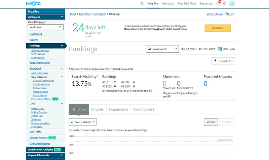Viewport: 269px width, 160px height.
Task: Collapse the Site Crawl section arrow
Action: [62, 68]
